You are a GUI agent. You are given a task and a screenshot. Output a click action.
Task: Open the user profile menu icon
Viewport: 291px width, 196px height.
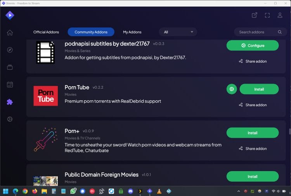(280, 15)
